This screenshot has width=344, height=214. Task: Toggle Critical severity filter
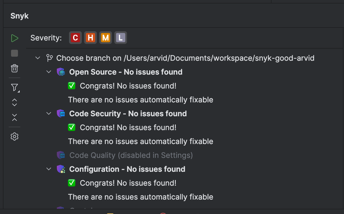click(x=75, y=38)
